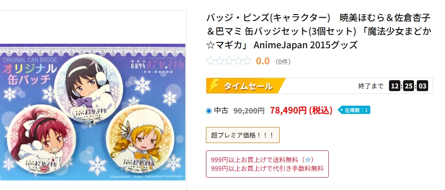Select the 中古 condition radio button
445x190 pixels.
tap(209, 111)
